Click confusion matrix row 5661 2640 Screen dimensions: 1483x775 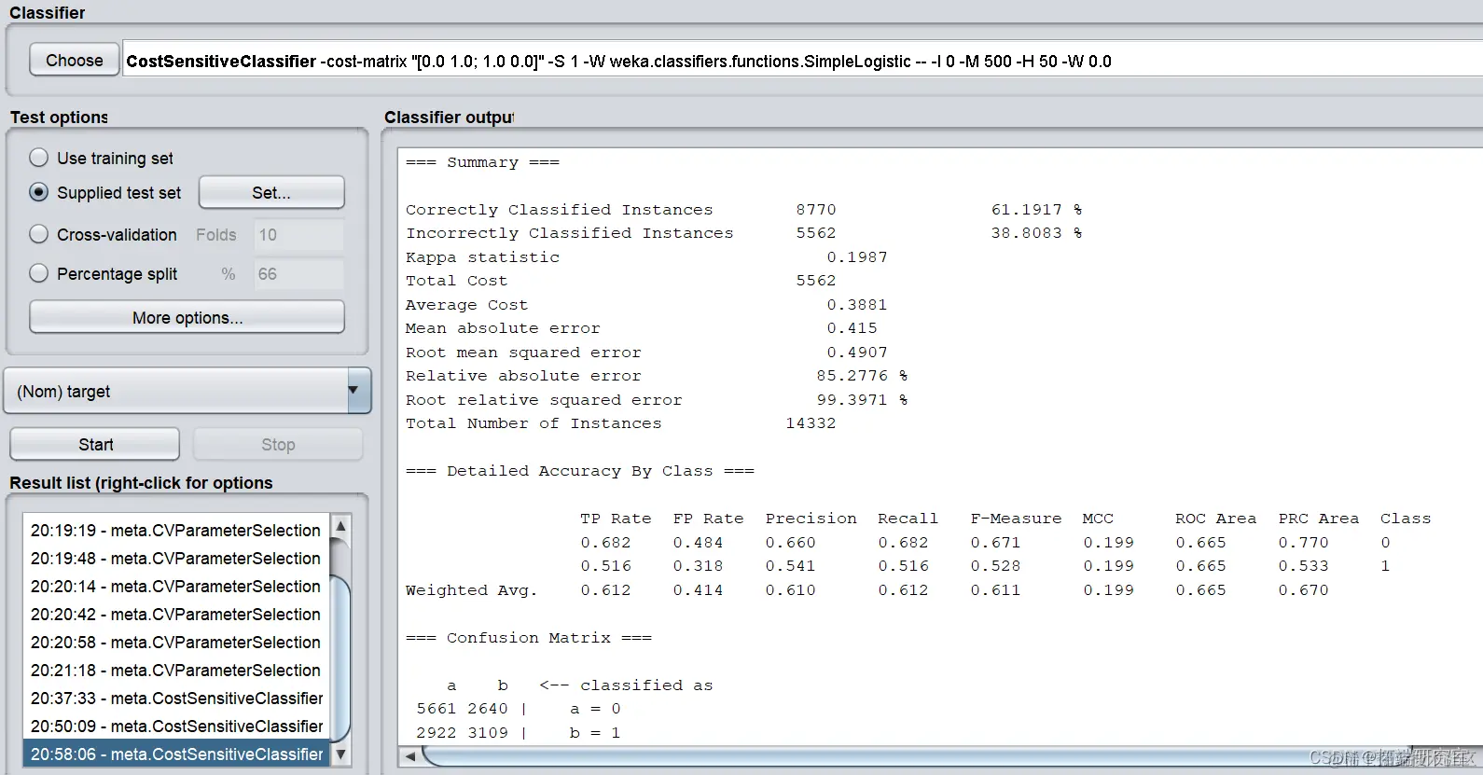519,709
